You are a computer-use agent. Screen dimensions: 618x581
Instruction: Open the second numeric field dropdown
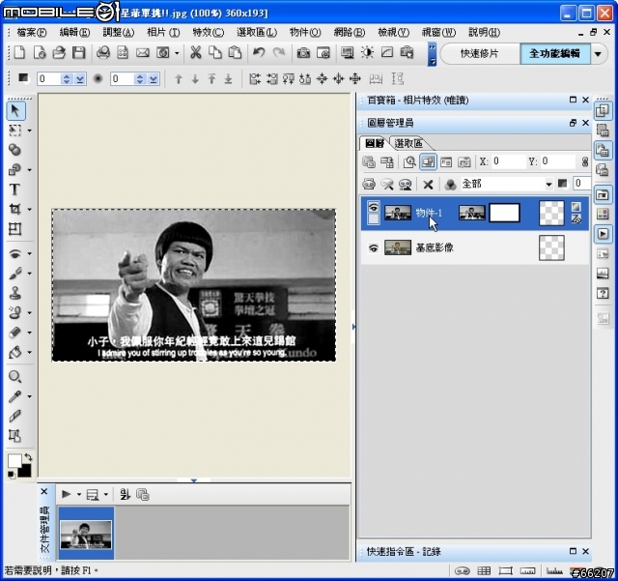154,79
